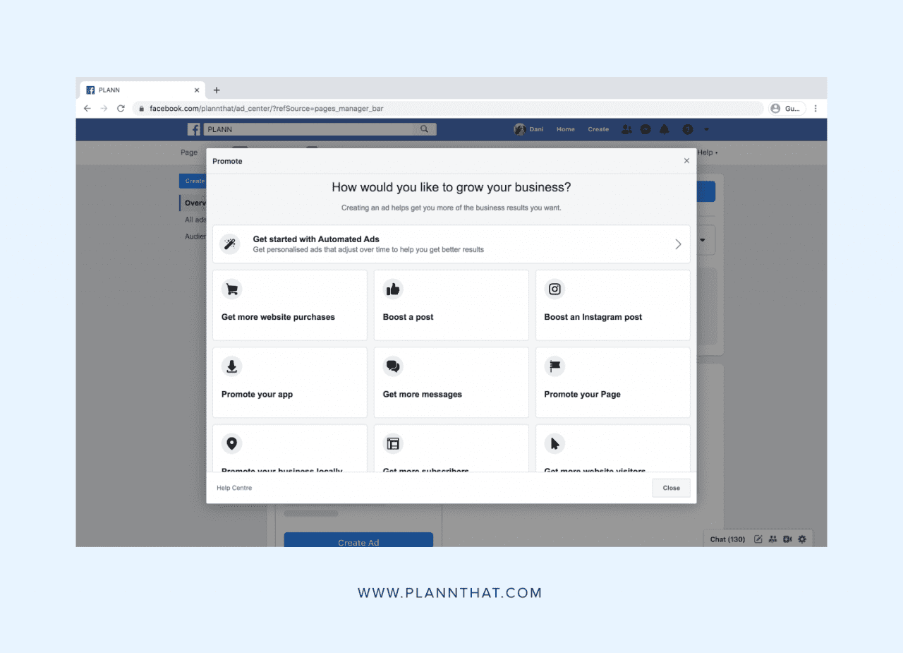
Task: Click the browser address bar
Action: (x=448, y=109)
